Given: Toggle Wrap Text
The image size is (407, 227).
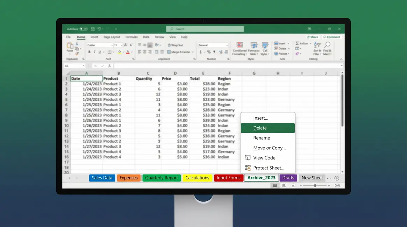Looking at the screenshot, I should 175,45.
